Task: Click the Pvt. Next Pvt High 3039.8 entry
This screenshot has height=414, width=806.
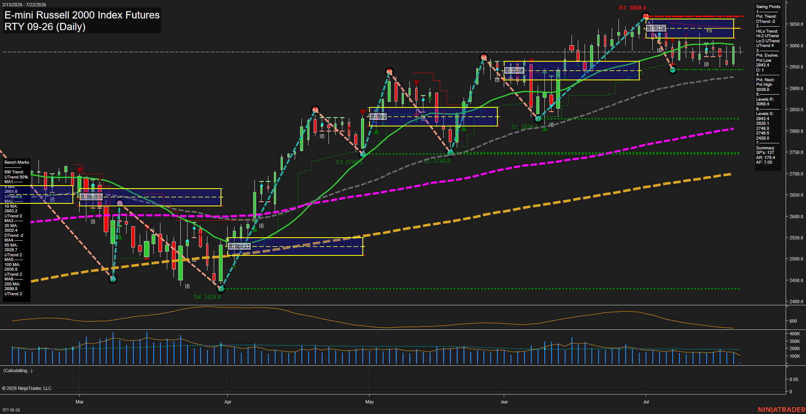Action: 765,85
